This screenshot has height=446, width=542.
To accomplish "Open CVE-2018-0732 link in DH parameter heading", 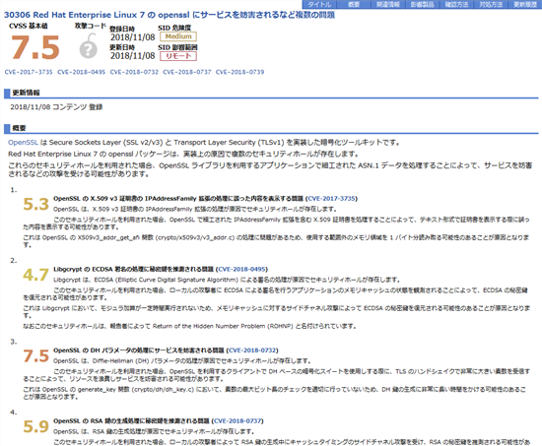I will pos(252,350).
